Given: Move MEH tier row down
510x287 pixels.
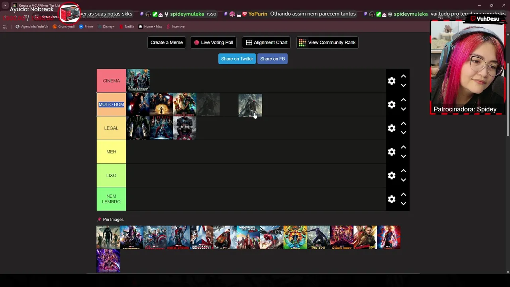Looking at the screenshot, I should [x=403, y=156].
